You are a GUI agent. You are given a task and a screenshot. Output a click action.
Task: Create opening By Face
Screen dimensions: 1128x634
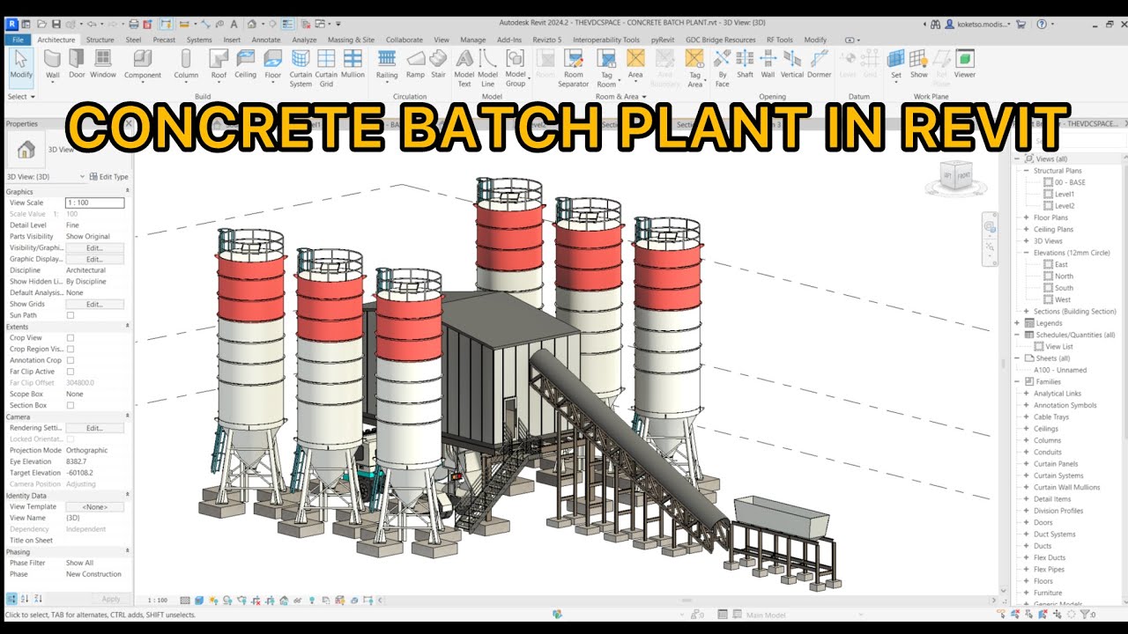click(723, 68)
